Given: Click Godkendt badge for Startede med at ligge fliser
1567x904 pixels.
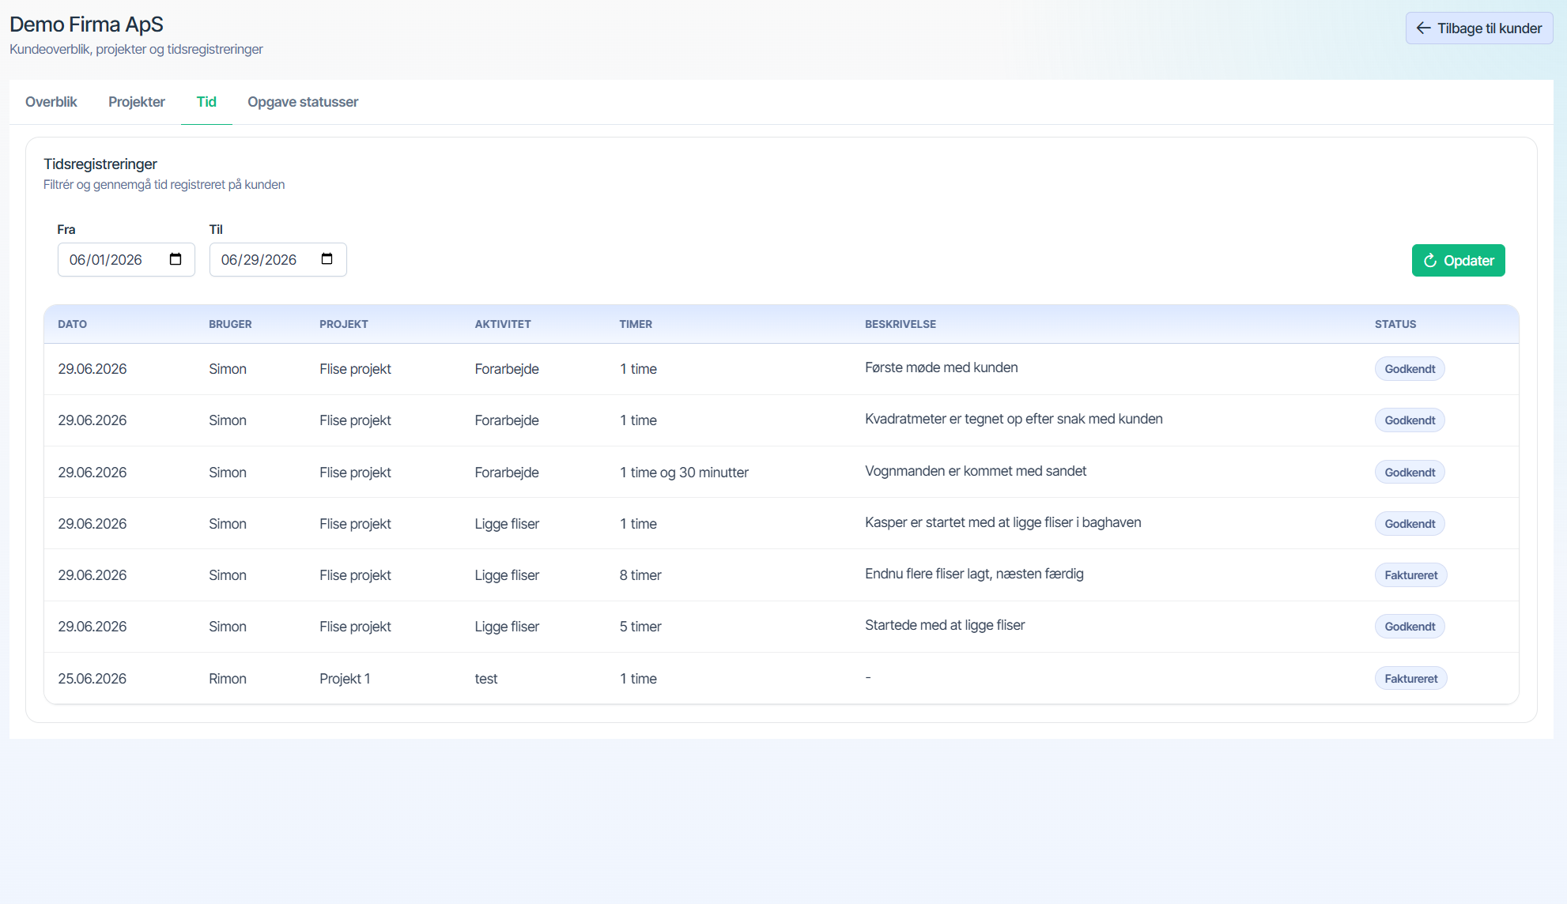Looking at the screenshot, I should [x=1410, y=627].
